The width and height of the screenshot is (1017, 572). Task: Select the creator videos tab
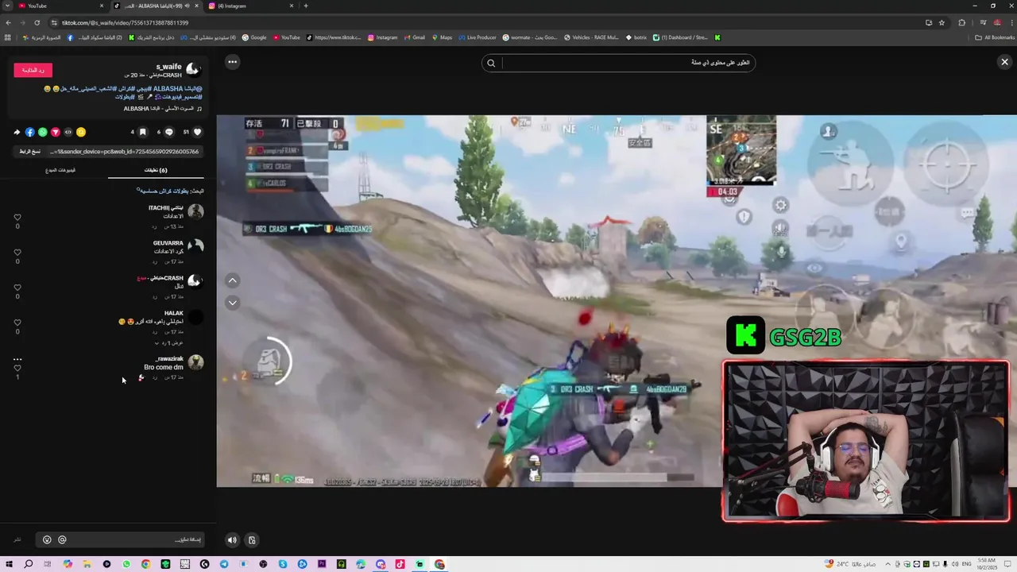pyautogui.click(x=60, y=170)
